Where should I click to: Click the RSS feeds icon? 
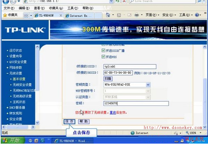point(119,15)
